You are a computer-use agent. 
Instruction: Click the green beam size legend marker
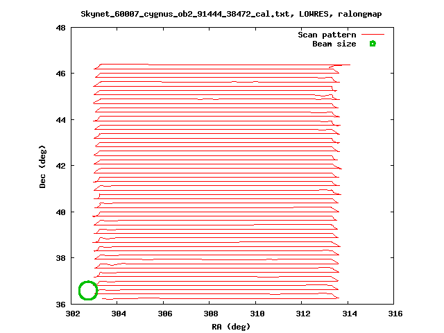(373, 44)
